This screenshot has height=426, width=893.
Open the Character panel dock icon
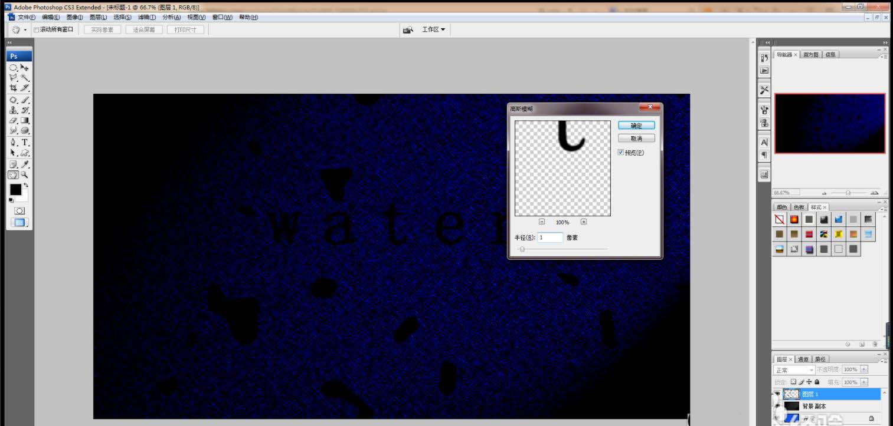tap(764, 142)
